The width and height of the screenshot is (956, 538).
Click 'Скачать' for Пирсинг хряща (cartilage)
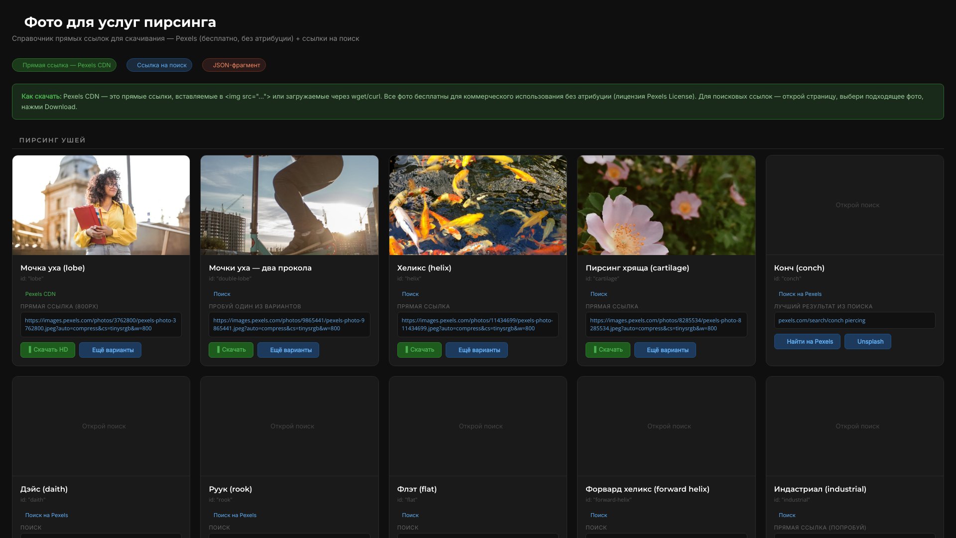607,350
